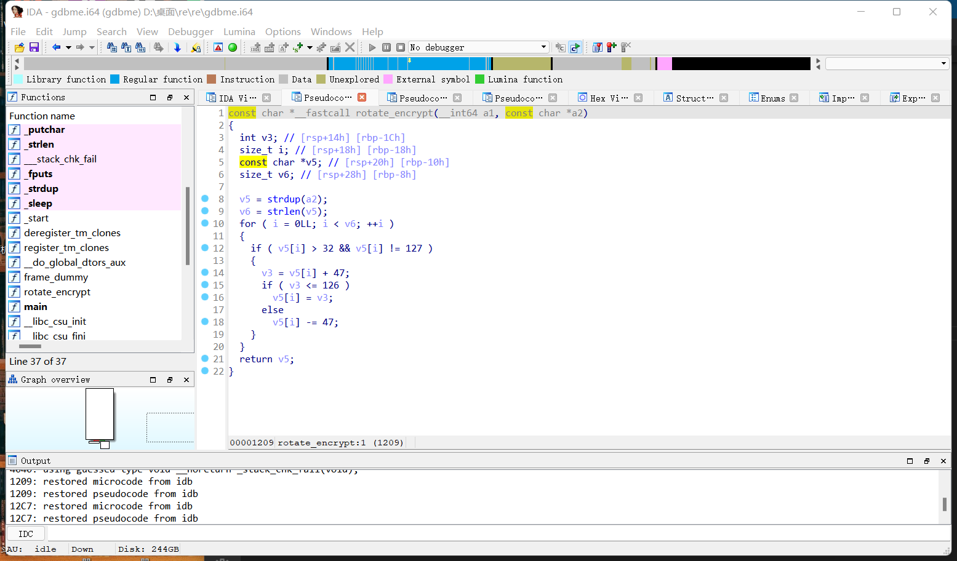957x561 pixels.
Task: Open the 'No debugger' selection dropdown
Action: (479, 47)
